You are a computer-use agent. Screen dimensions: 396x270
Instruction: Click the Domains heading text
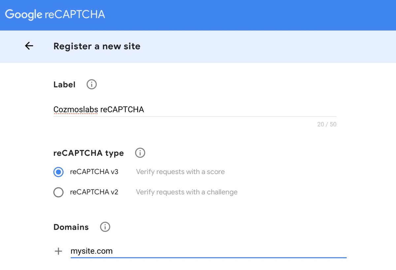click(x=71, y=227)
